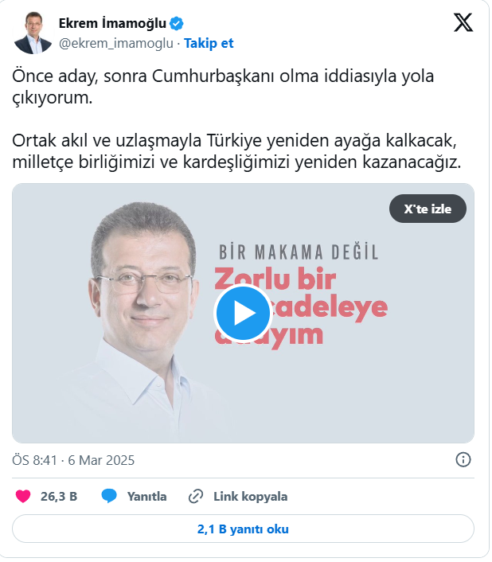Open the @ekrem_imamoglu handle
The height and width of the screenshot is (562, 492).
pos(116,43)
